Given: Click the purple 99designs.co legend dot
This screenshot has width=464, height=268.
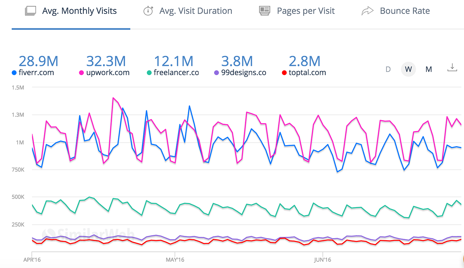Looking at the screenshot, I should [x=216, y=73].
